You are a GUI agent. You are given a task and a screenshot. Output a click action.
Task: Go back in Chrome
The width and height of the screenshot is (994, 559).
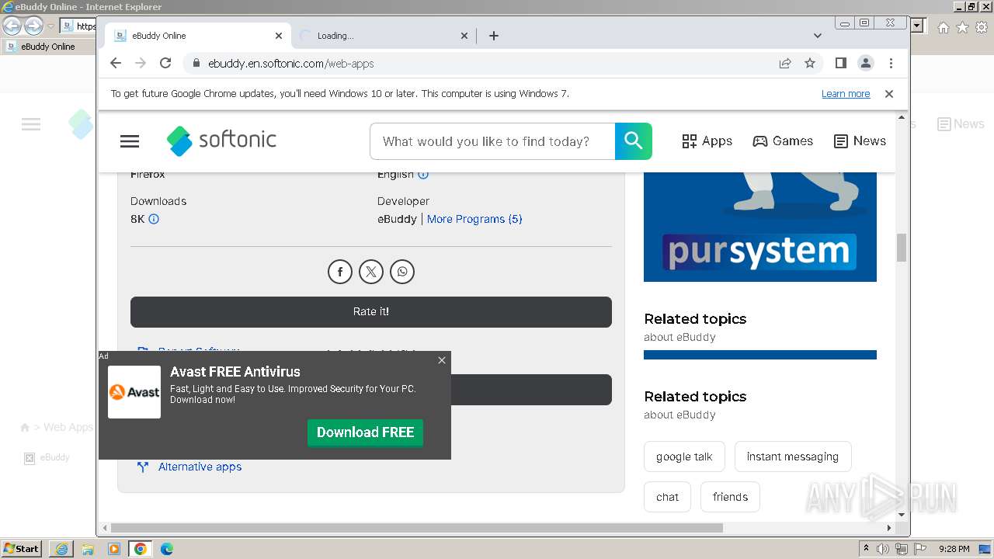[116, 63]
